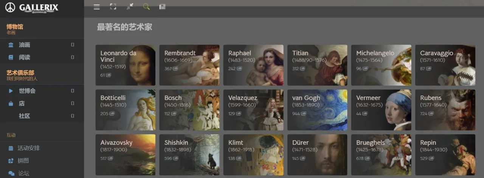This screenshot has height=178, width=484.
Task: Click the news/reader icon in toolbar
Action: (163, 6)
